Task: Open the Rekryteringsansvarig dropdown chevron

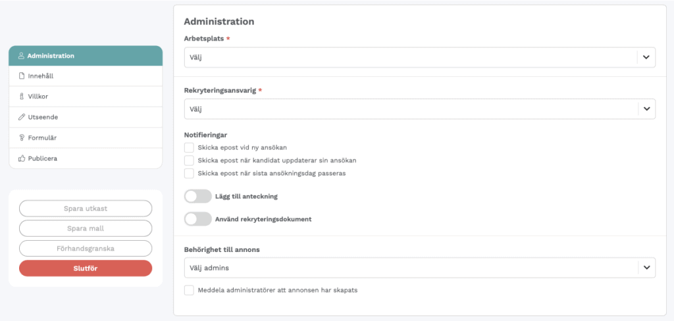Action: click(646, 109)
